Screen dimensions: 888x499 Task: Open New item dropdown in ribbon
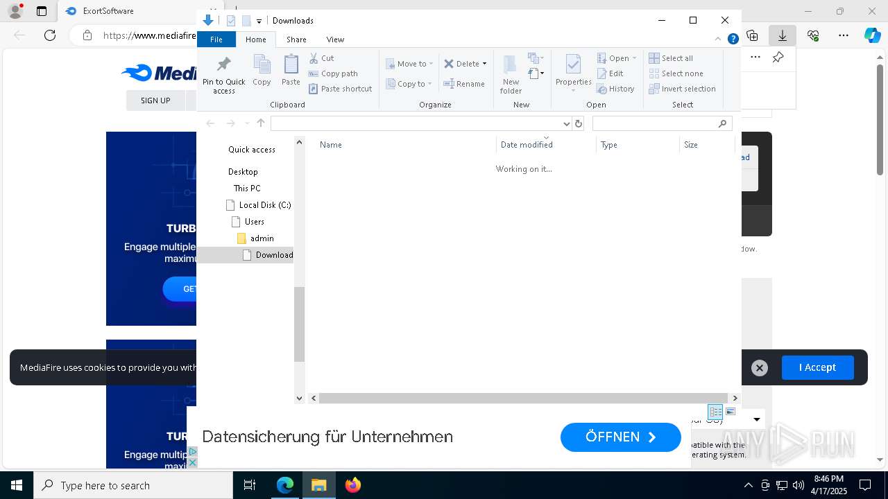pos(536,58)
